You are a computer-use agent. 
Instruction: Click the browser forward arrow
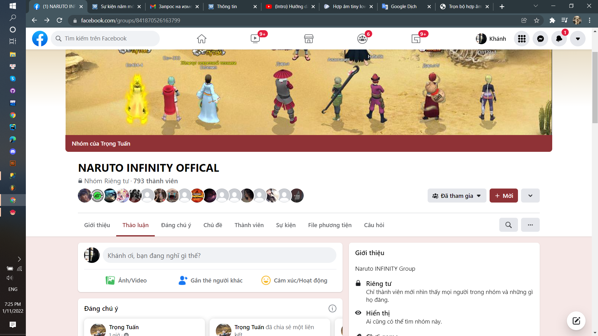[47, 20]
